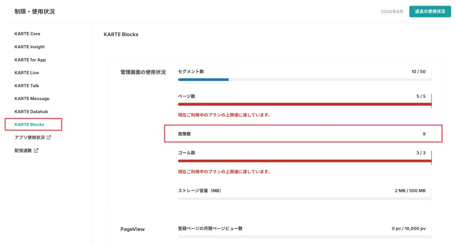Select KARTE Insight in sidebar
The height and width of the screenshot is (245, 456).
click(30, 47)
